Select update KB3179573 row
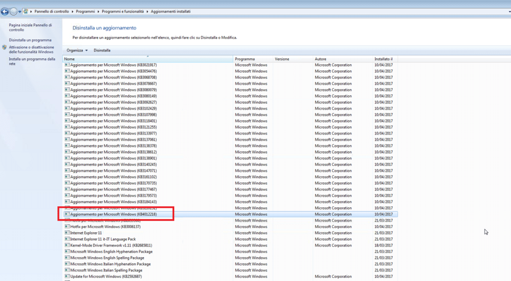 pos(231,195)
